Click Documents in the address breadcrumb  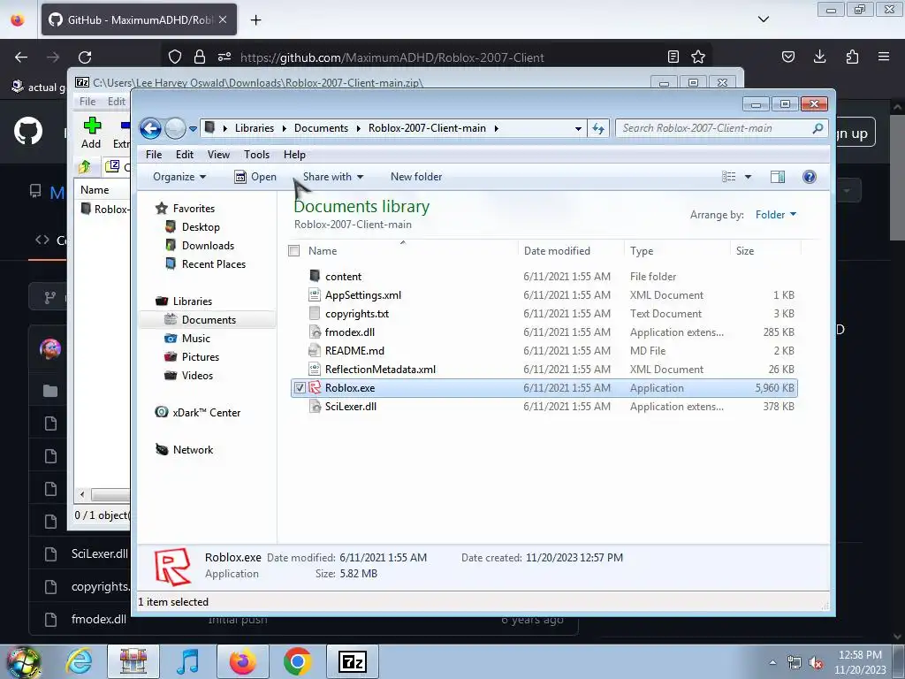pyautogui.click(x=321, y=128)
